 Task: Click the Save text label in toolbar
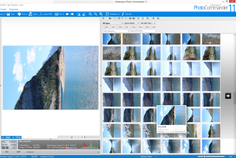13,14
